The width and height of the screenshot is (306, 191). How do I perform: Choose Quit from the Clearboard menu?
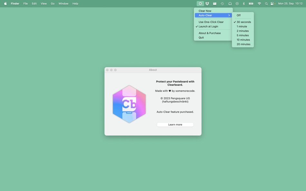[x=213, y=38]
